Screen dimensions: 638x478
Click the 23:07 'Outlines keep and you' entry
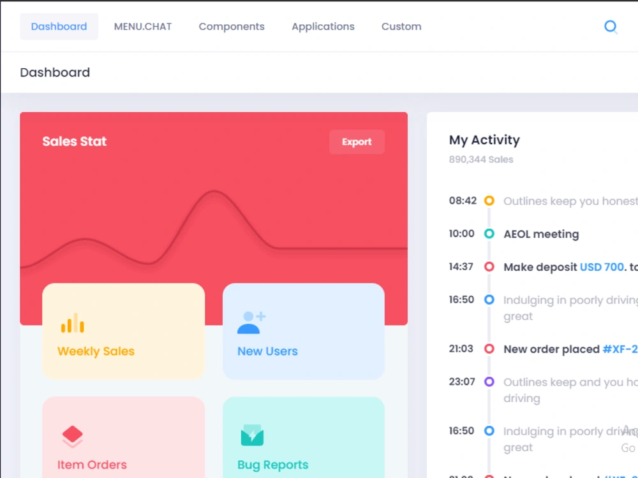click(570, 390)
